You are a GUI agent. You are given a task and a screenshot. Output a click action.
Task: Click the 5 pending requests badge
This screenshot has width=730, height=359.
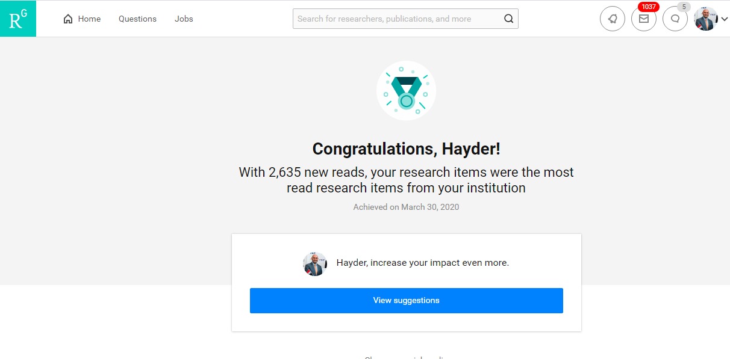pos(683,7)
